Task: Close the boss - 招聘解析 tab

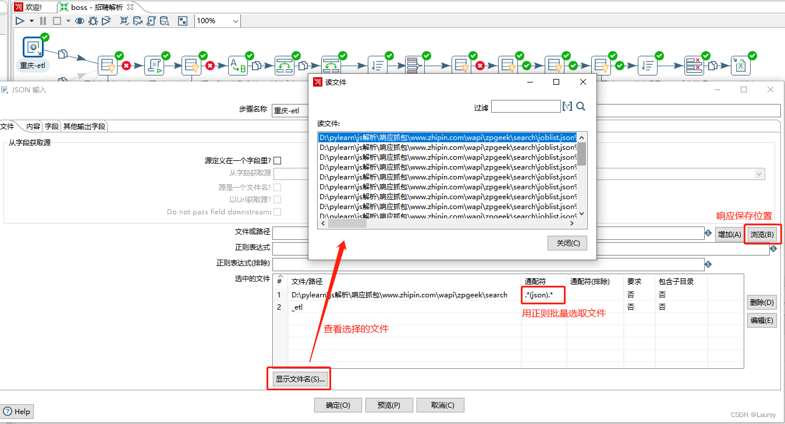Action: (130, 7)
